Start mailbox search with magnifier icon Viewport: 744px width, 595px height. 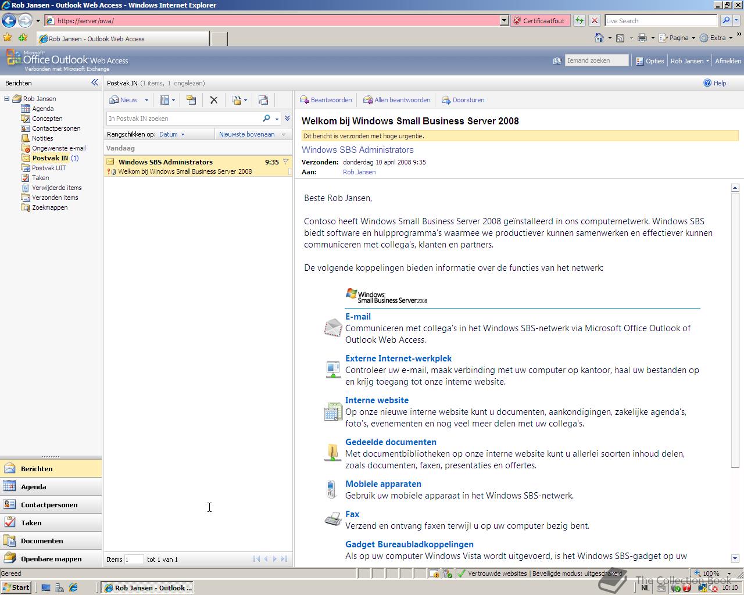(x=267, y=119)
